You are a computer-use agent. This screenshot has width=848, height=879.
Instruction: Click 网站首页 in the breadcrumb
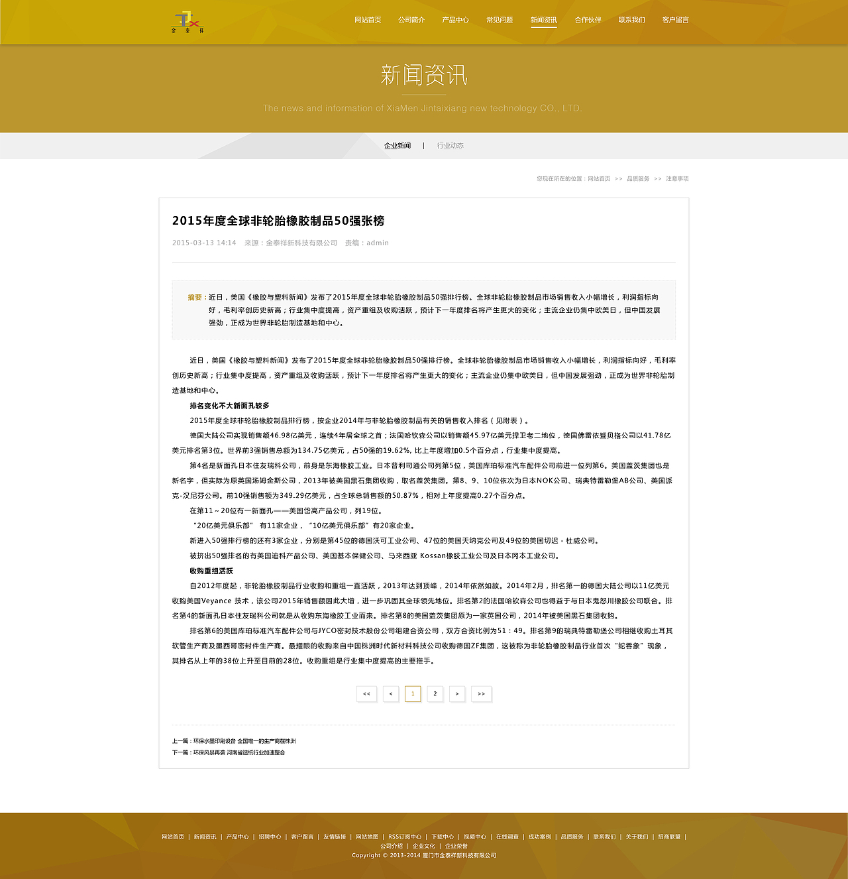599,179
